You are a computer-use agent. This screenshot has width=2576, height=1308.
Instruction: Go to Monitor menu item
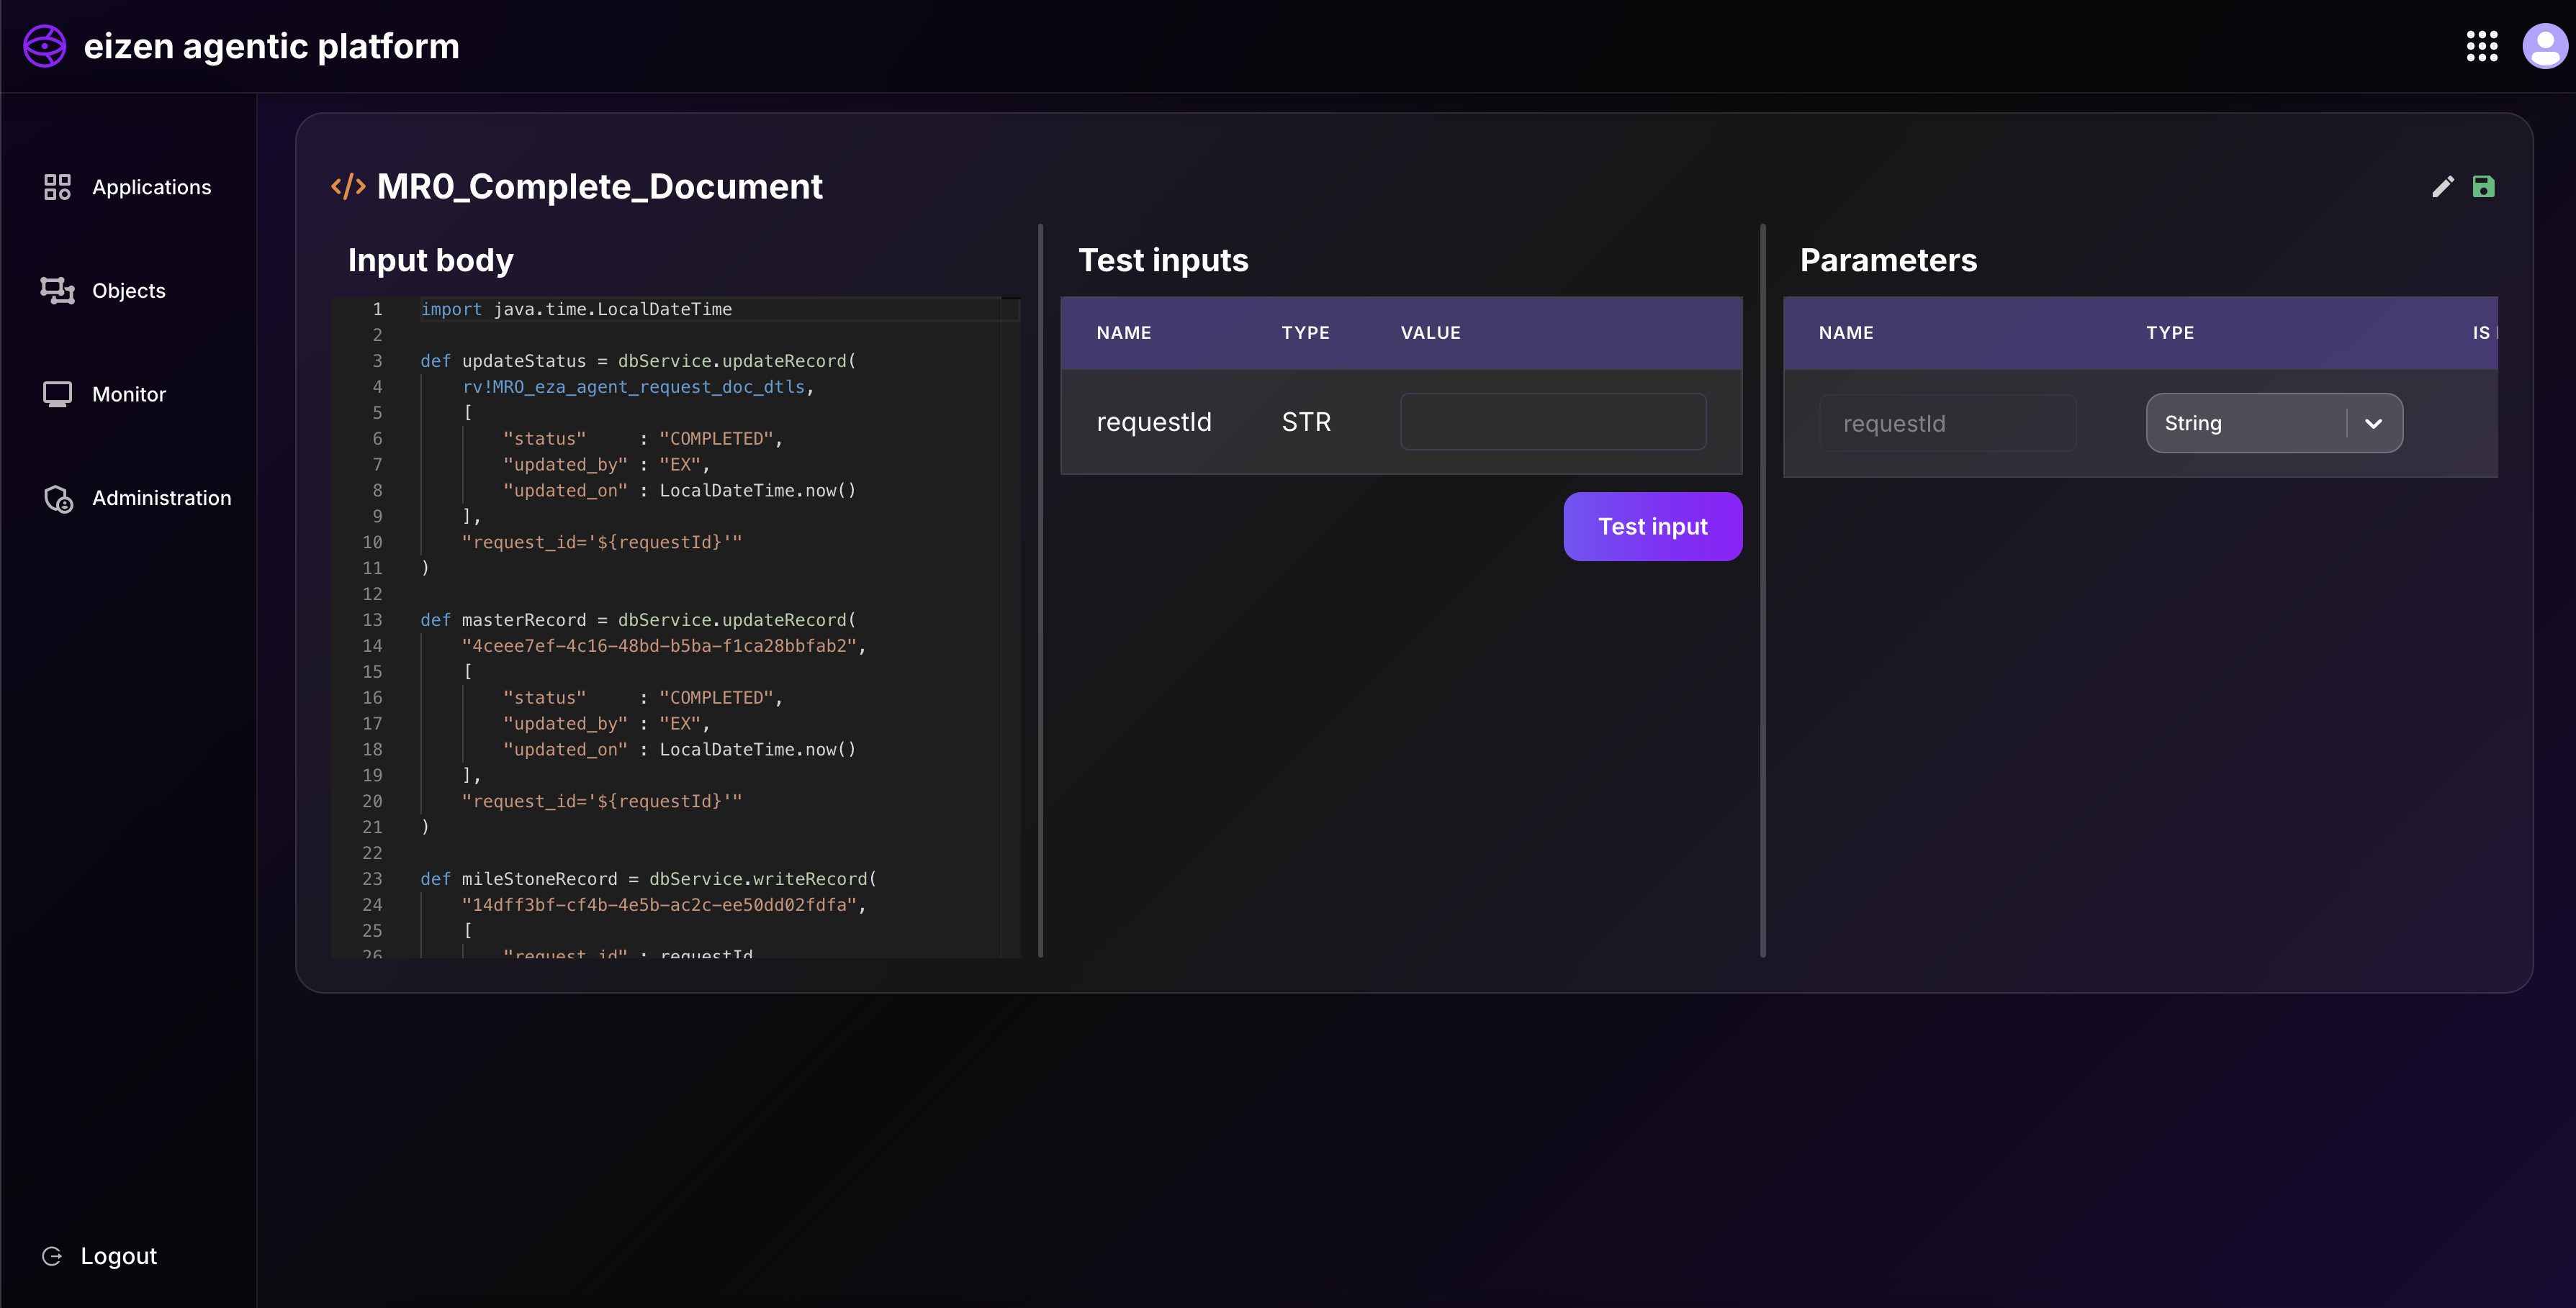[129, 394]
